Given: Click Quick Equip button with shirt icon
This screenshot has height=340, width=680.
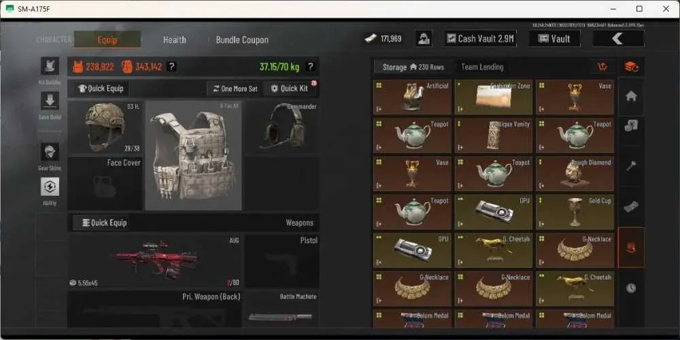Looking at the screenshot, I should click(101, 88).
